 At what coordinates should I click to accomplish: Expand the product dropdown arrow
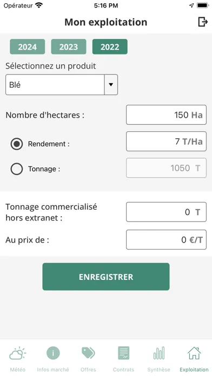(111, 85)
